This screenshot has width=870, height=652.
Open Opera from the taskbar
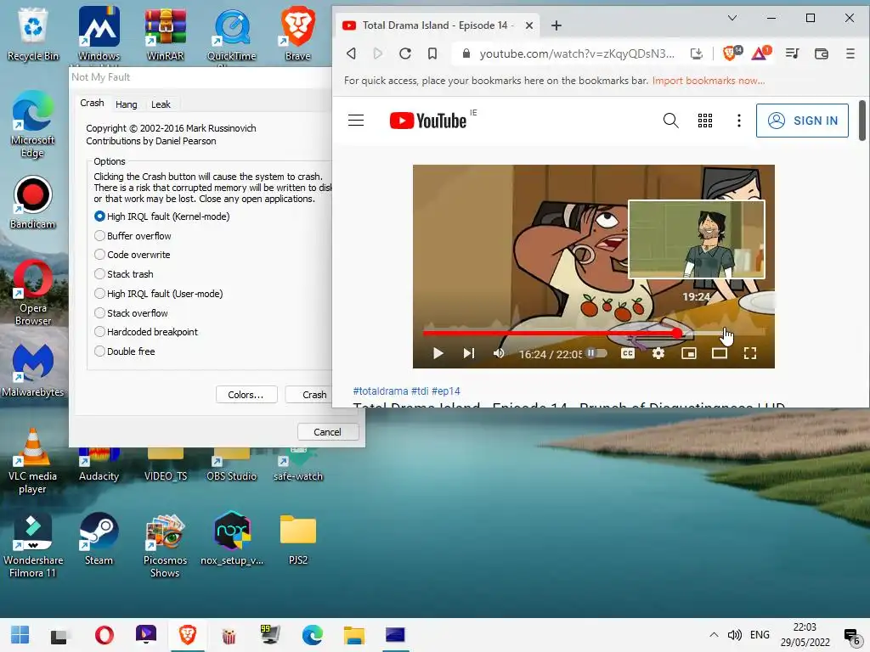click(x=104, y=635)
